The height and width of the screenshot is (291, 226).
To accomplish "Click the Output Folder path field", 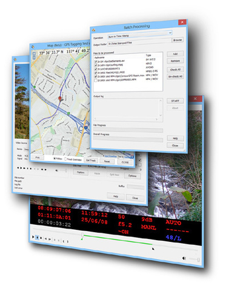I will [x=139, y=42].
